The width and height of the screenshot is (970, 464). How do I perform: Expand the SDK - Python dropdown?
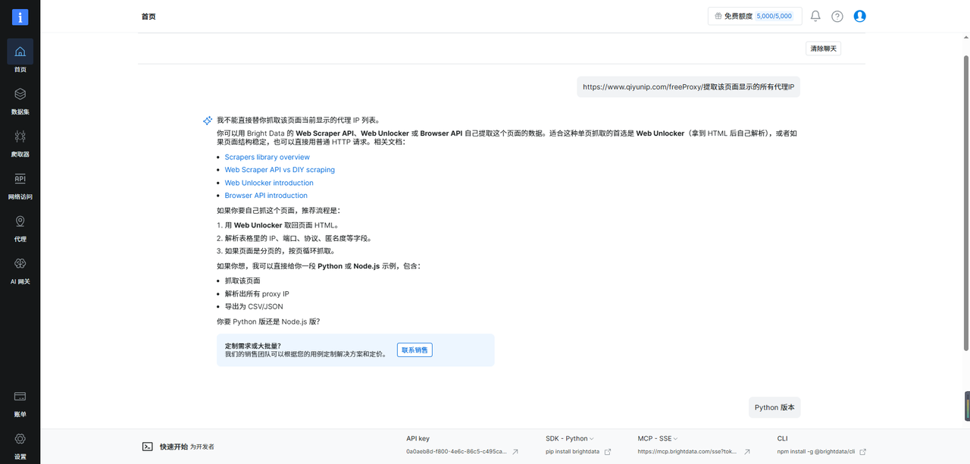point(570,438)
